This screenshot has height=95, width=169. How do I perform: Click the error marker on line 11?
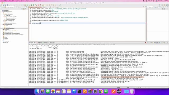click(29, 23)
